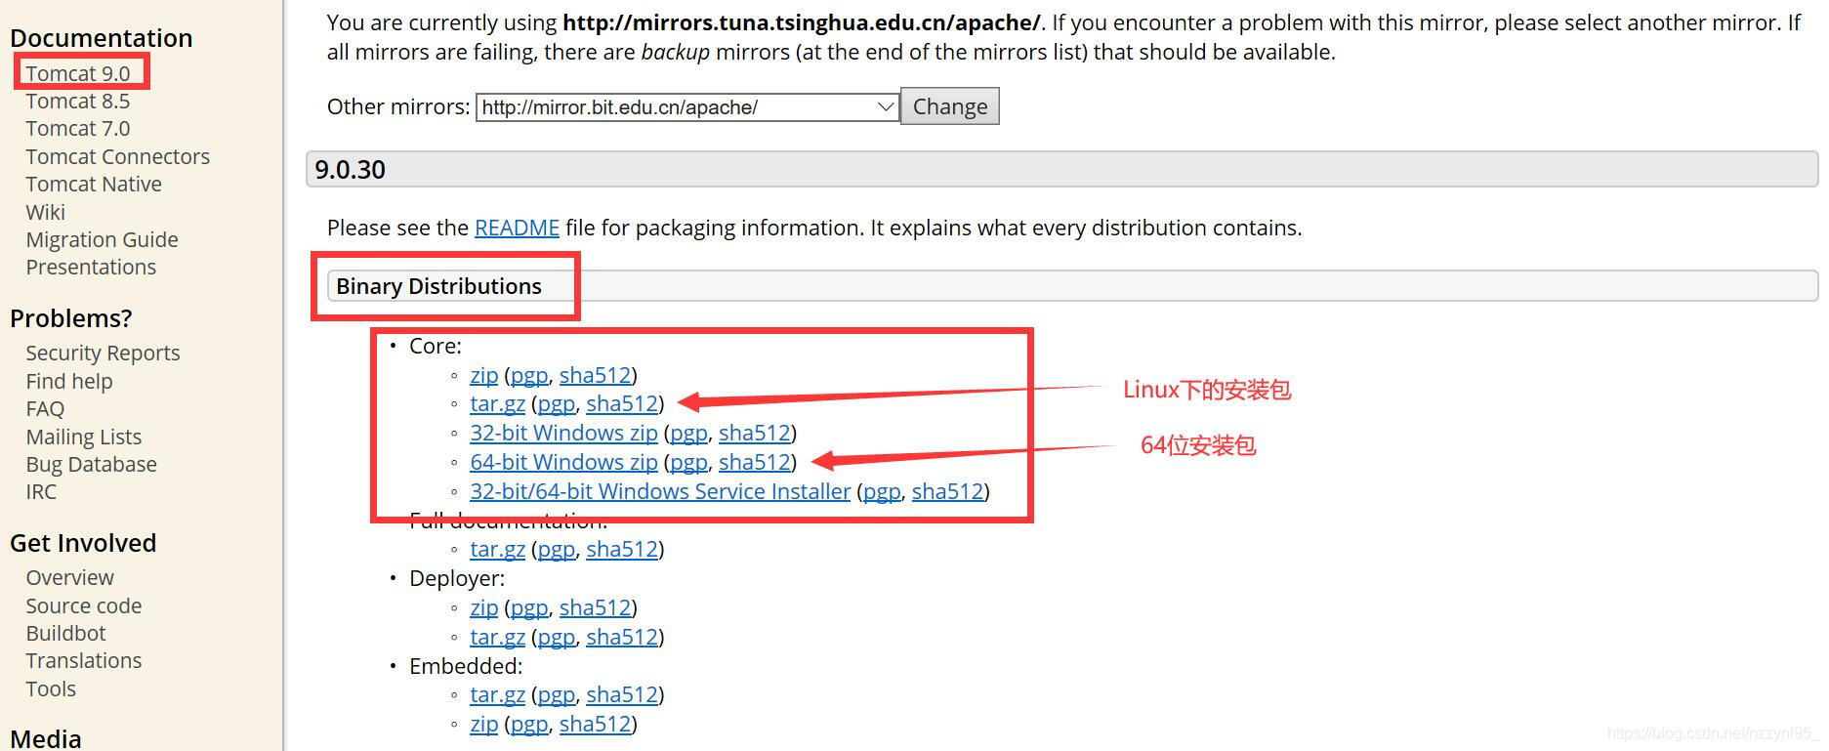Open the Bug Database link
Screen dimensions: 1829x751
91,464
